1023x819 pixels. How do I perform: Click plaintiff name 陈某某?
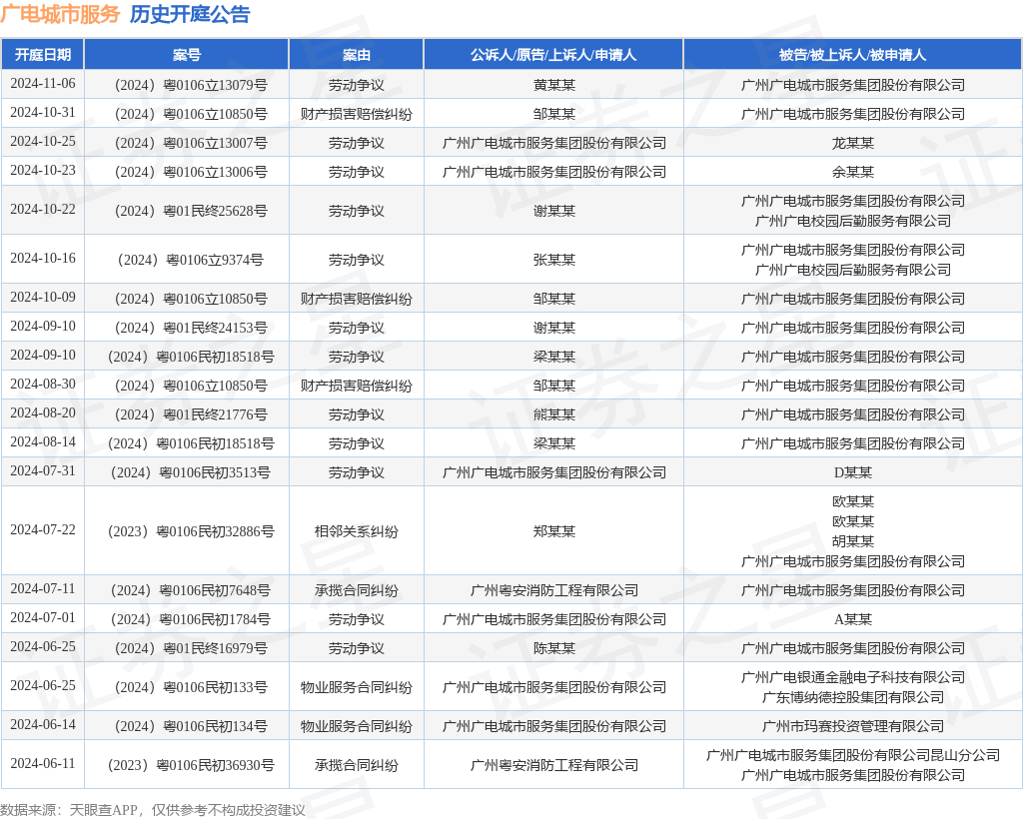(553, 648)
